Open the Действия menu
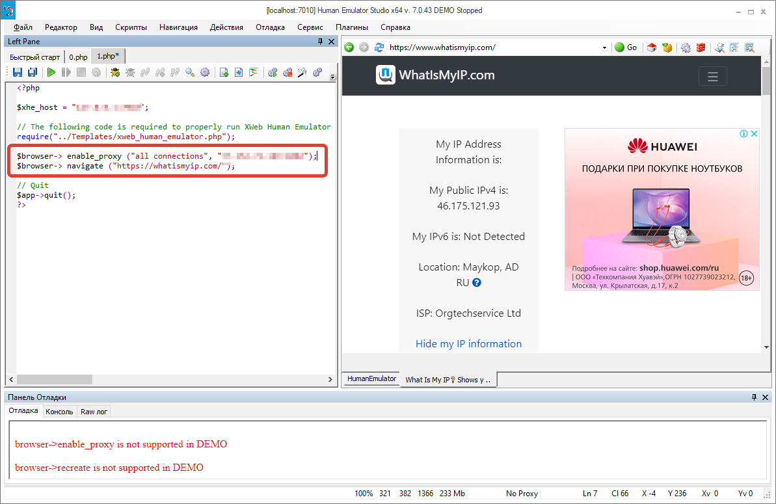The image size is (776, 504). pos(226,27)
